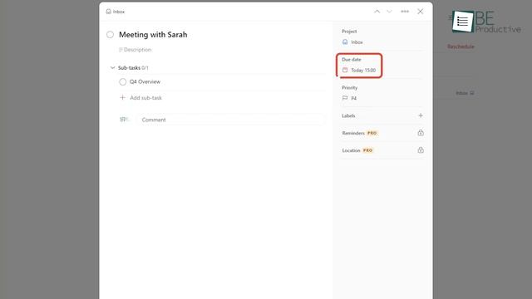Close the task detail dialog
Viewport: 532px width, 299px height.
(x=421, y=12)
